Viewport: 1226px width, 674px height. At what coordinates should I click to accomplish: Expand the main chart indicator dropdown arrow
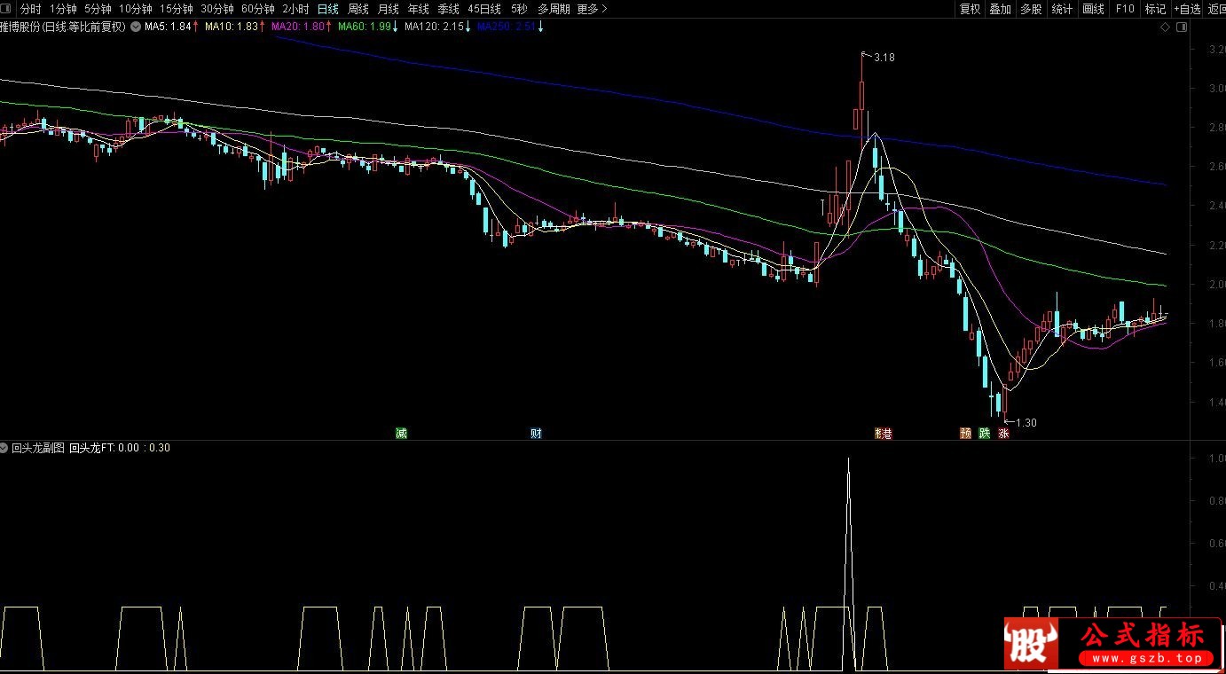click(135, 27)
